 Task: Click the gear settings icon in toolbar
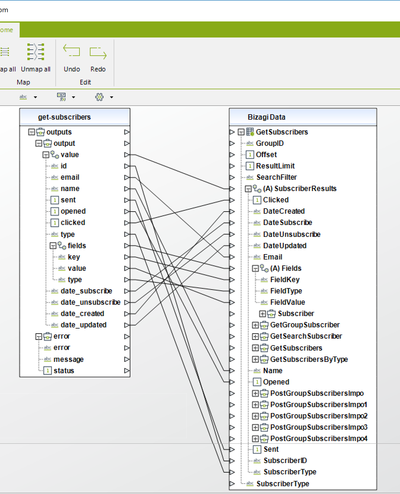coord(99,97)
